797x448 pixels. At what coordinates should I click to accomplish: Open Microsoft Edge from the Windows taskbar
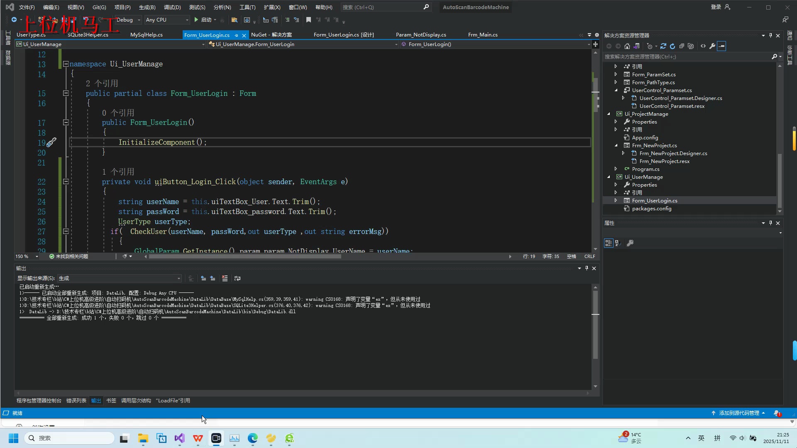coord(253,438)
